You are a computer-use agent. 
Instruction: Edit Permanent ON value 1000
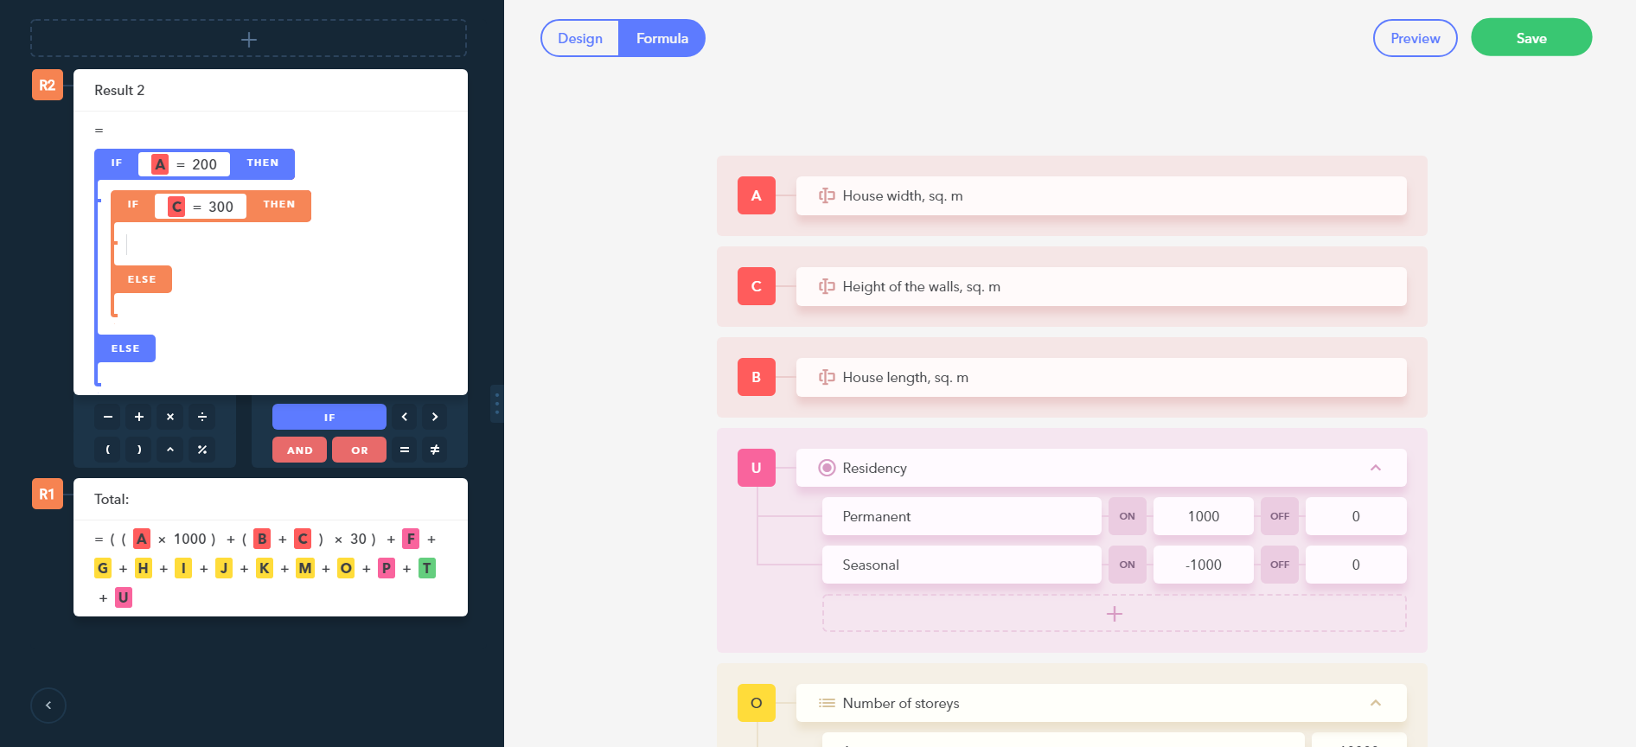pos(1204,516)
